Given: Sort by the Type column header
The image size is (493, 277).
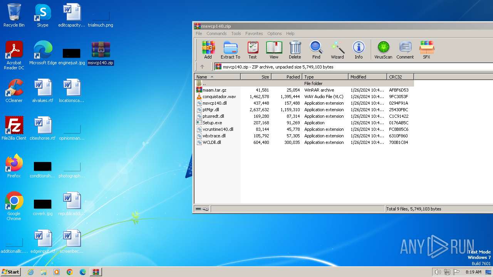Looking at the screenshot, I should point(325,77).
